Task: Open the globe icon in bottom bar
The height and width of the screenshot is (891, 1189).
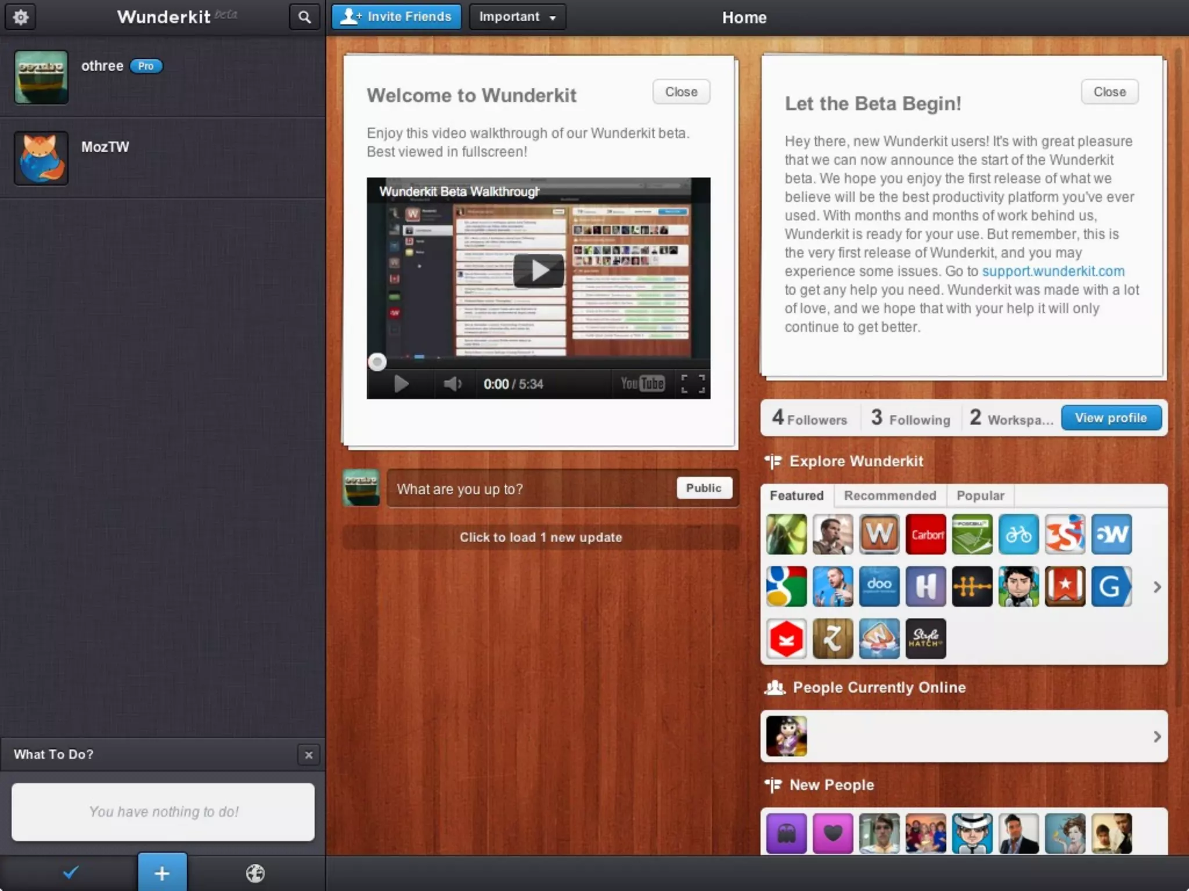Action: click(x=255, y=872)
